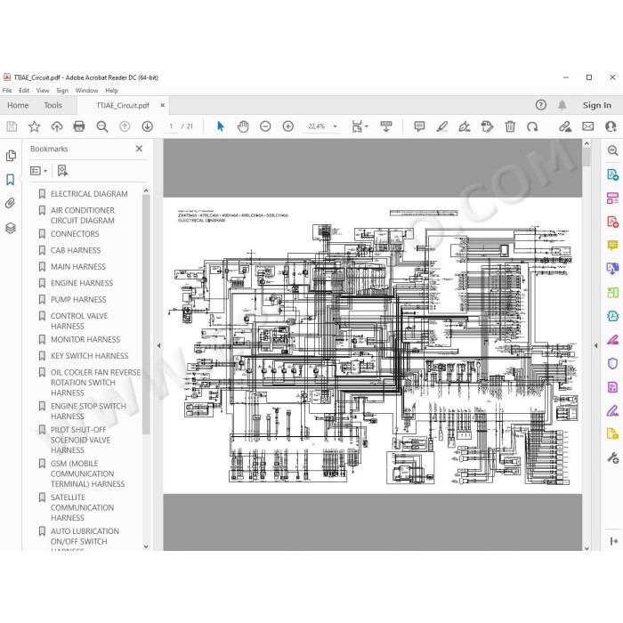View notifications bell
Screen dimensions: 623x623
(562, 105)
